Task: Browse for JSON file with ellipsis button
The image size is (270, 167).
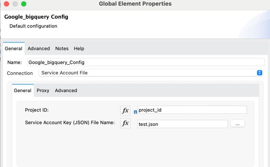Action: point(238,123)
